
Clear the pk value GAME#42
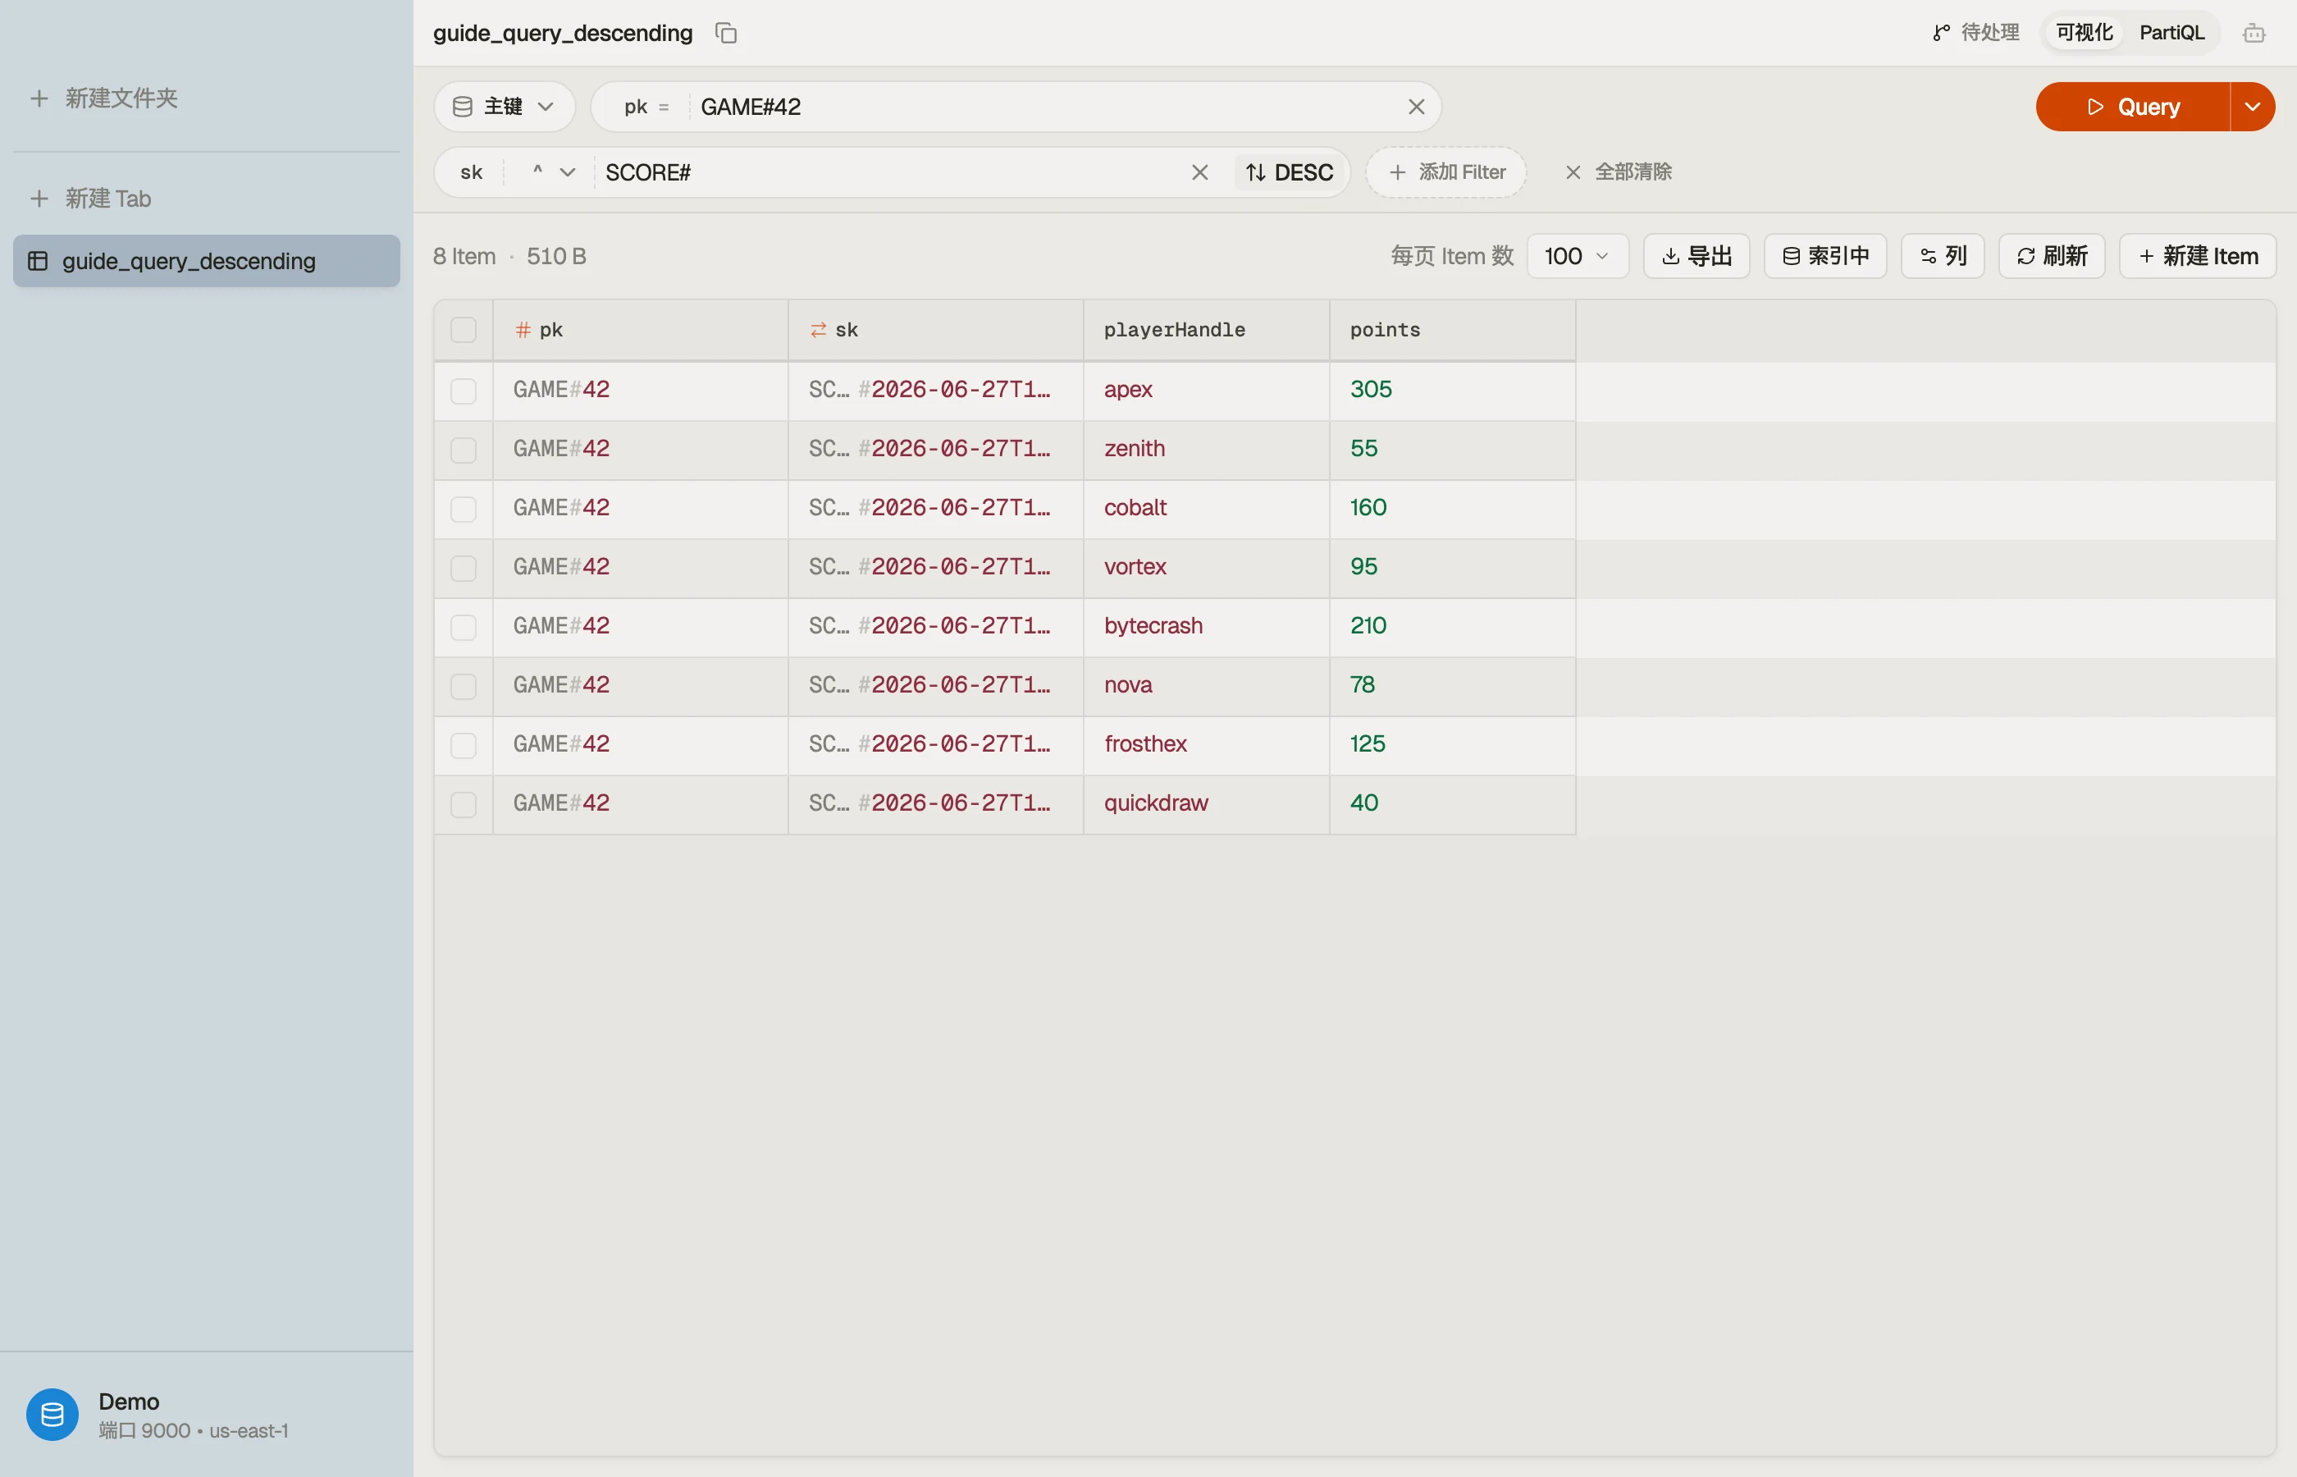point(1416,107)
